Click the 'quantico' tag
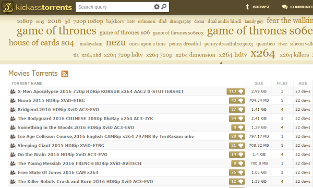This screenshot has height=188, width=313. 266,44
